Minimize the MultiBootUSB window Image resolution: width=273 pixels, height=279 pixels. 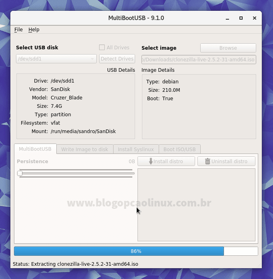point(227,18)
